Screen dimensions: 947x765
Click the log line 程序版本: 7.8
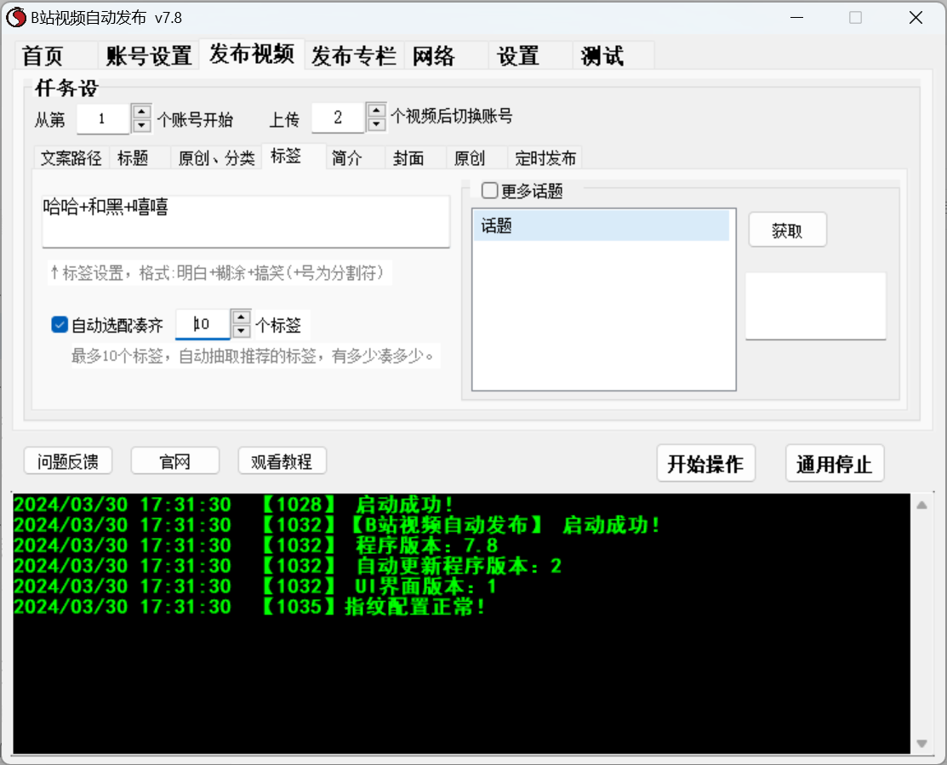256,545
